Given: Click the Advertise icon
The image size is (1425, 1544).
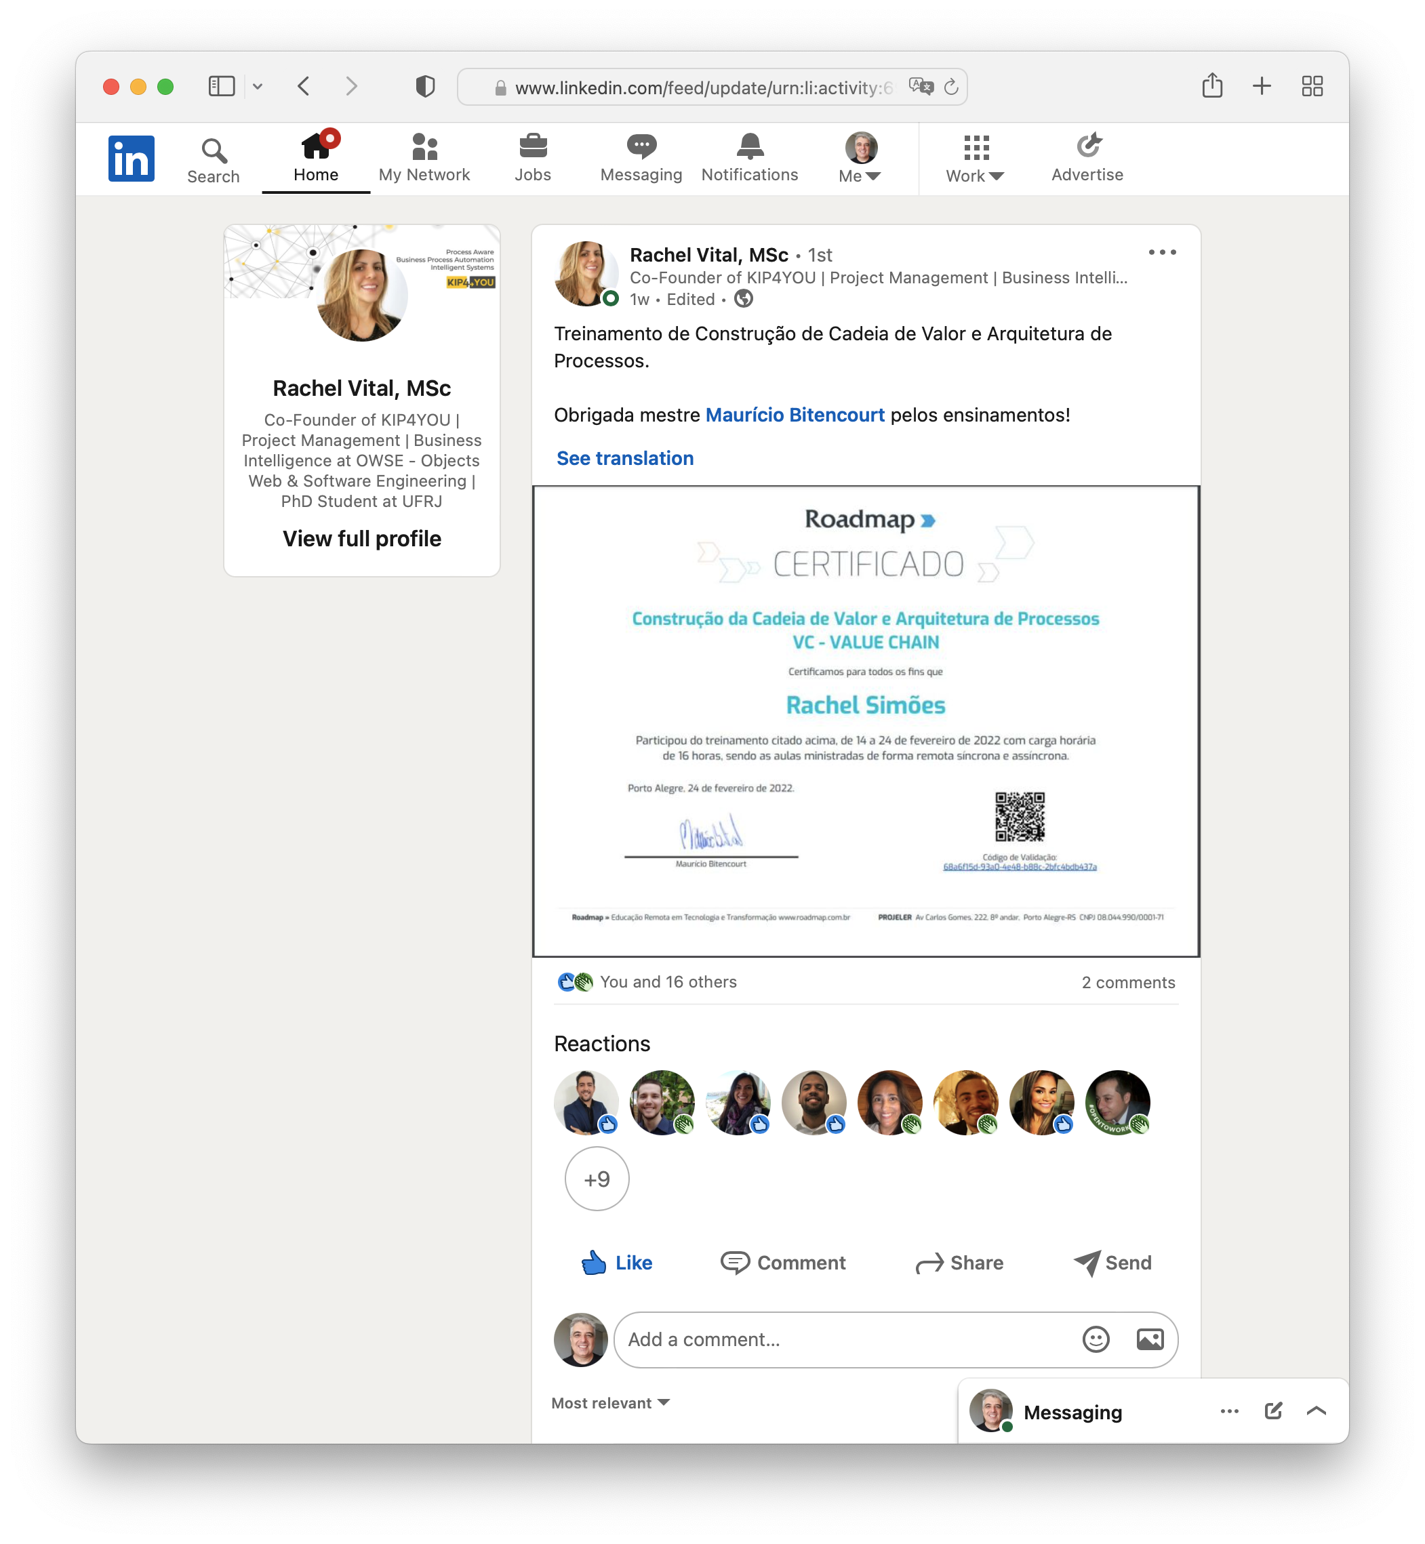Looking at the screenshot, I should [x=1087, y=158].
